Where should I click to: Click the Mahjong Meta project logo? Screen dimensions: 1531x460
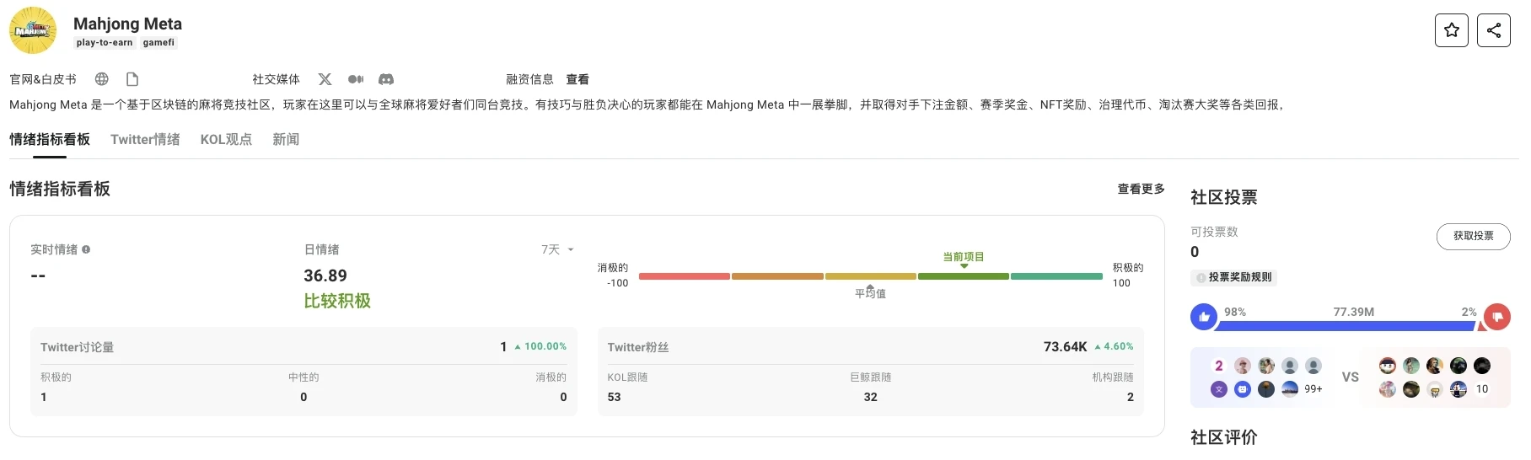click(33, 30)
